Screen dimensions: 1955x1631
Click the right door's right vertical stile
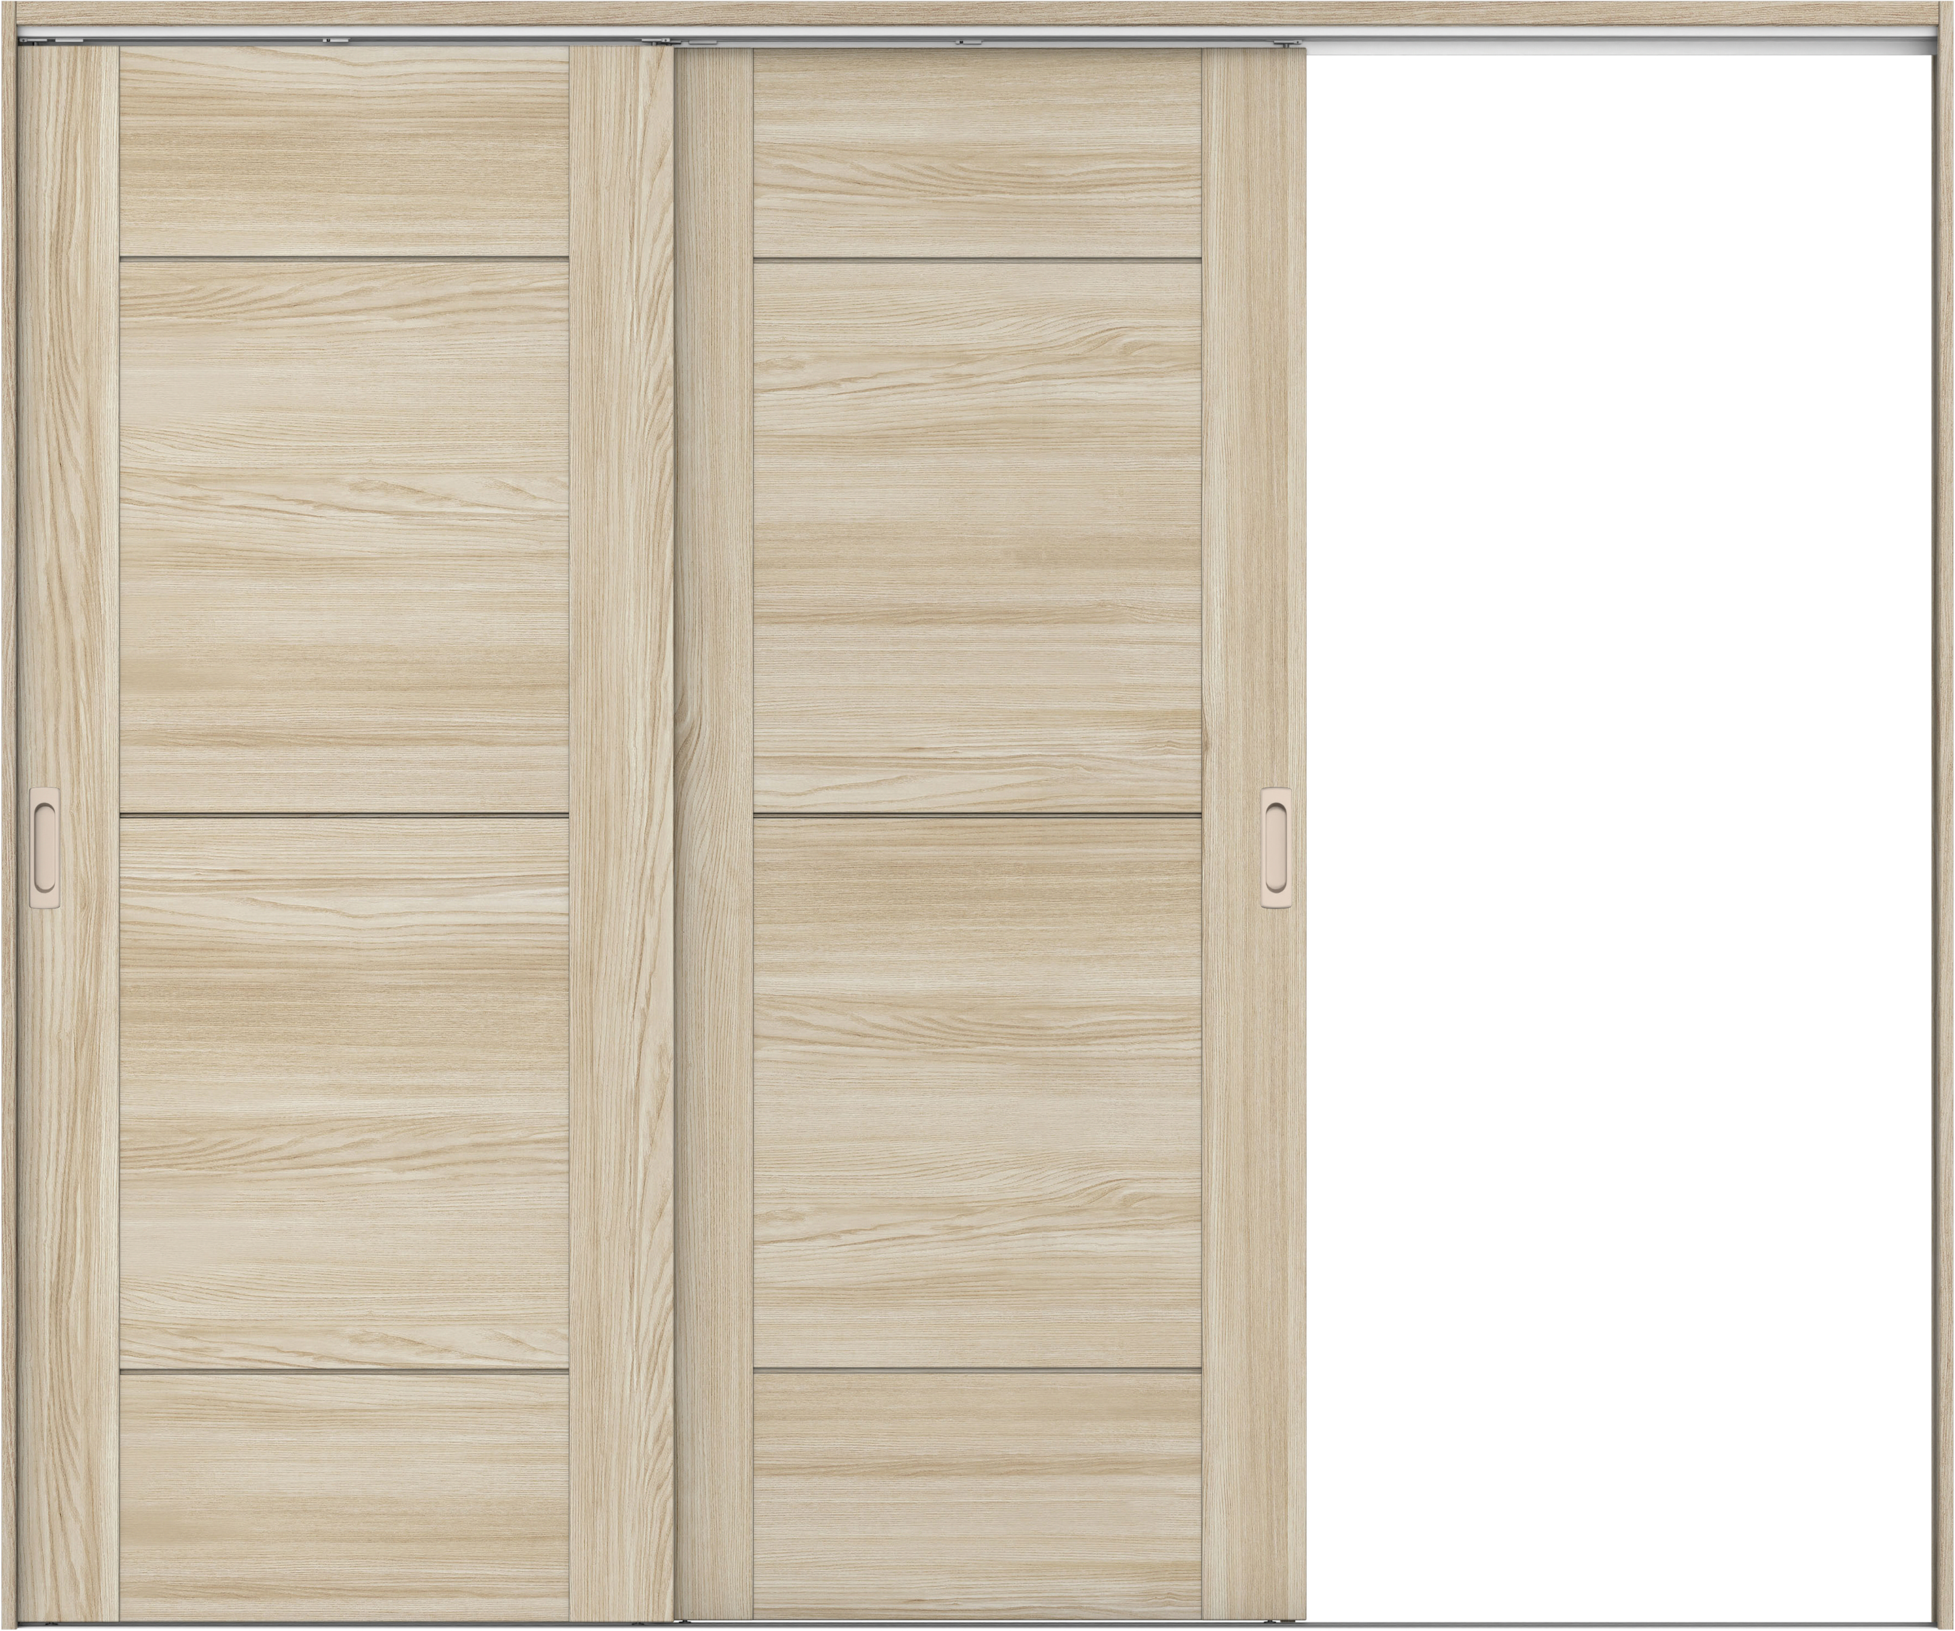pyautogui.click(x=1252, y=466)
